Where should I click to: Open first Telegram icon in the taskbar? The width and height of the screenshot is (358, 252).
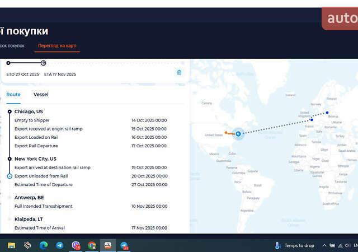(x=60, y=245)
